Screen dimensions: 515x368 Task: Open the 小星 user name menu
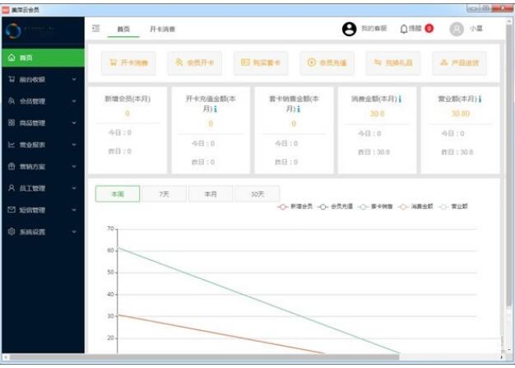(x=476, y=29)
